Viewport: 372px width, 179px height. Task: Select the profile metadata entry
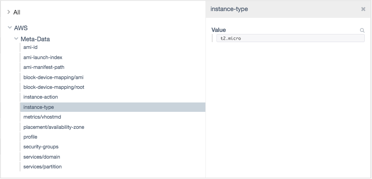tap(112, 137)
